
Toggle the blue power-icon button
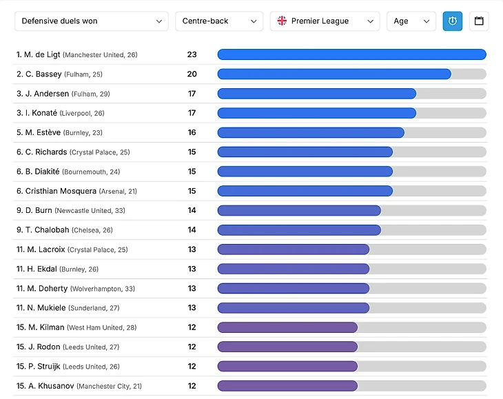point(452,21)
